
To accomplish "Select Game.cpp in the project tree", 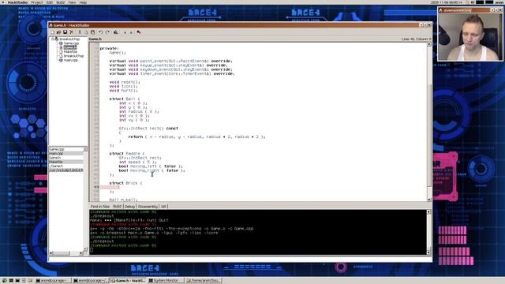I will click(x=71, y=43).
